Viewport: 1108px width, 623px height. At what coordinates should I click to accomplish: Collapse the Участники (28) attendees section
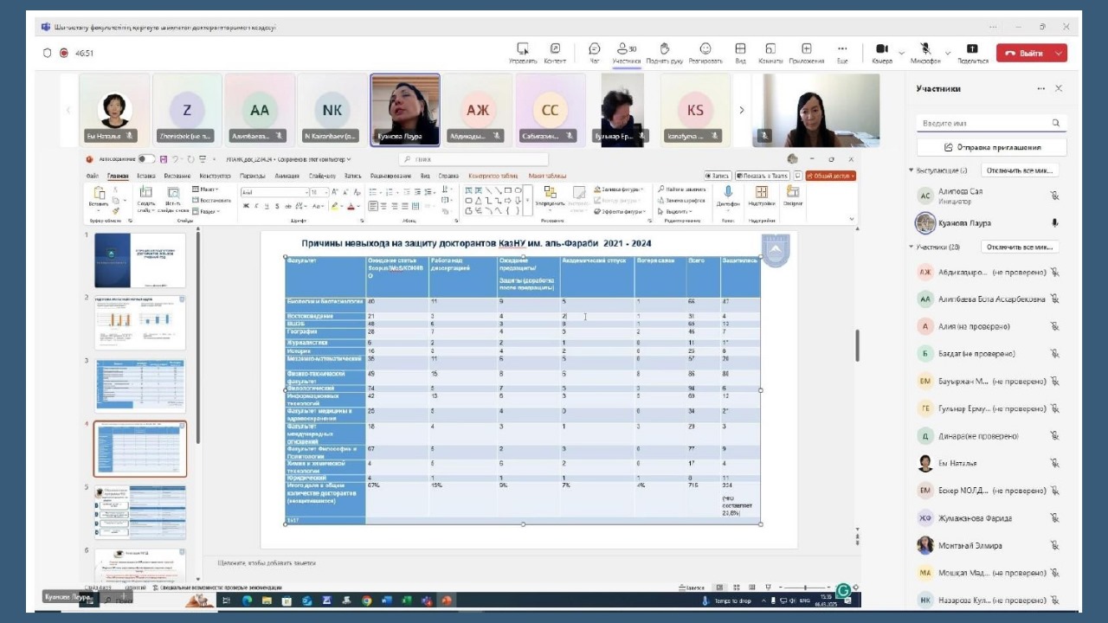click(912, 247)
